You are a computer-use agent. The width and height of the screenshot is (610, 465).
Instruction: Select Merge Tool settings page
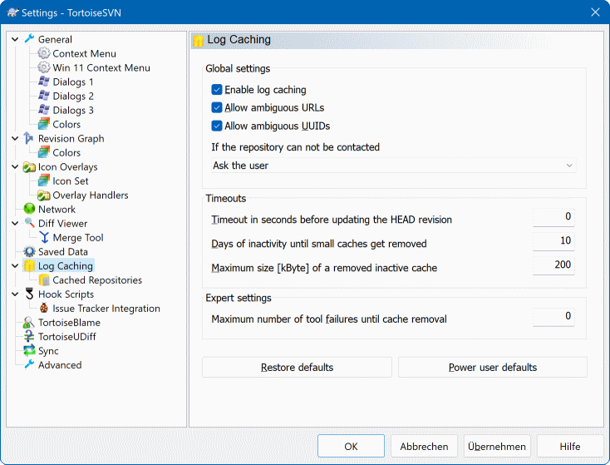78,238
